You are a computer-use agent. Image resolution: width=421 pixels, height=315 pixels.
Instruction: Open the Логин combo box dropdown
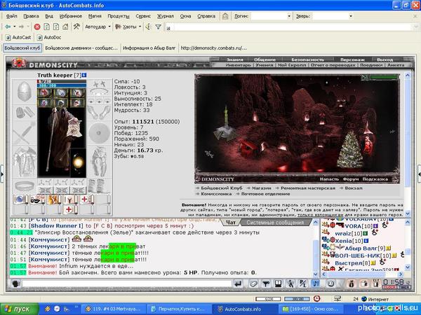point(289,16)
